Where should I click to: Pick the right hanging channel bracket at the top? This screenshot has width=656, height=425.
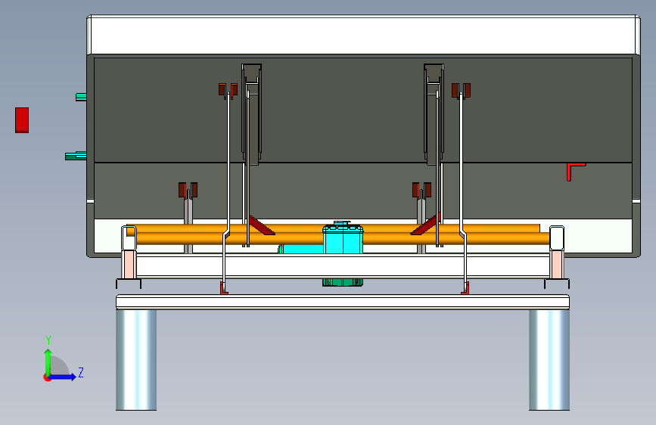(434, 113)
